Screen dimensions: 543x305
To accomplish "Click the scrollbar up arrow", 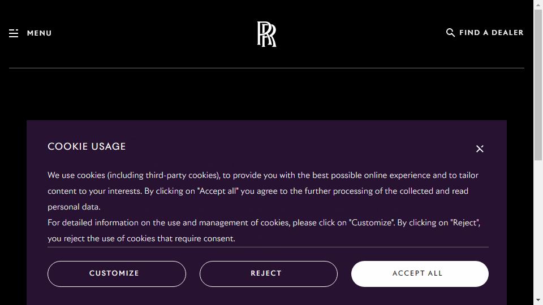I will pyautogui.click(x=538, y=5).
